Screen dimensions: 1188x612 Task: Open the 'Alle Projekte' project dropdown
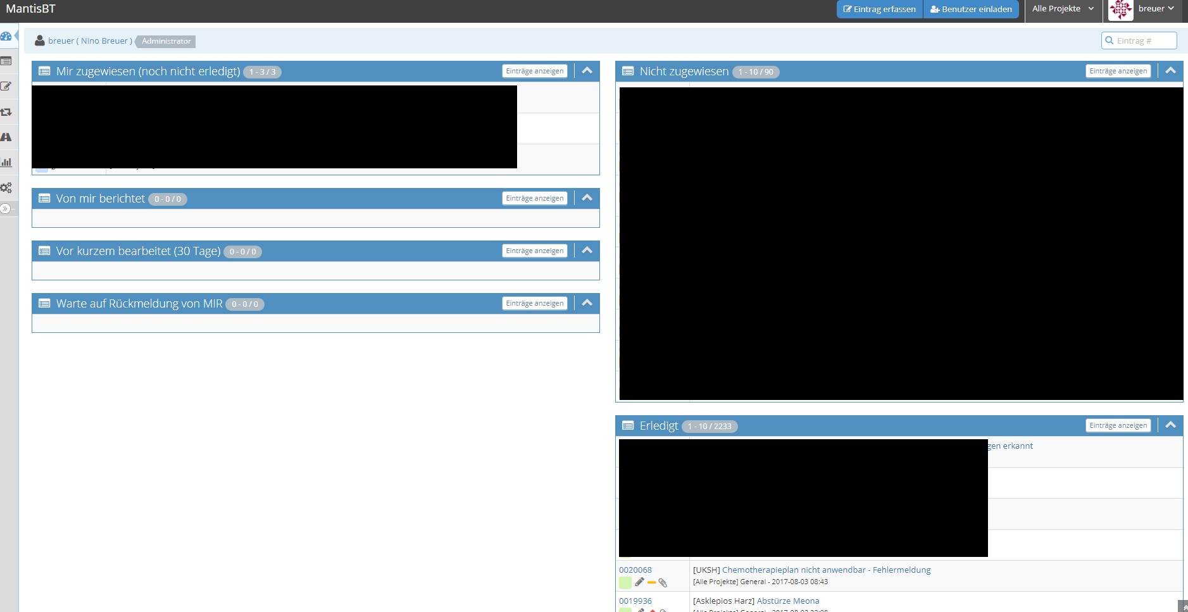(1063, 9)
